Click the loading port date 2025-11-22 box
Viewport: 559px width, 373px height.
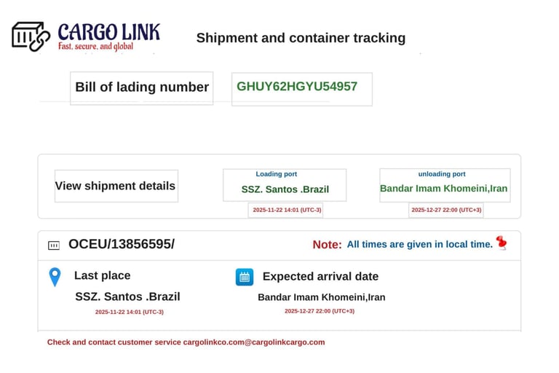(x=285, y=210)
